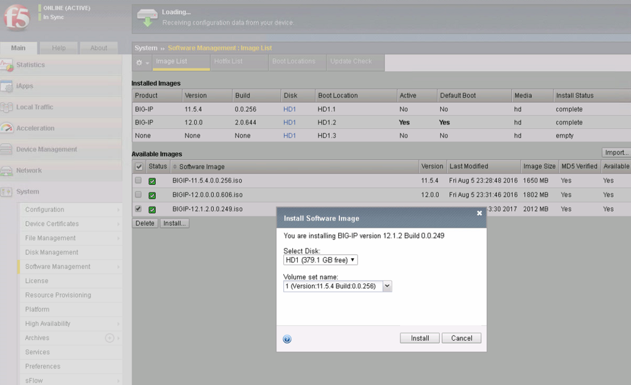Click the Image Size column header
This screenshot has width=631, height=385.
tap(539, 166)
